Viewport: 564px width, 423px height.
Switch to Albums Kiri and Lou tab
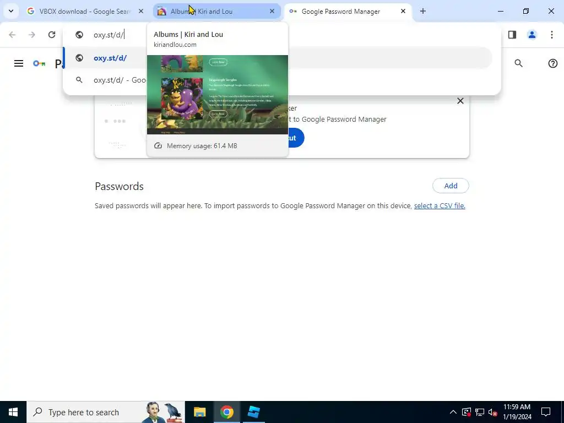click(x=217, y=12)
